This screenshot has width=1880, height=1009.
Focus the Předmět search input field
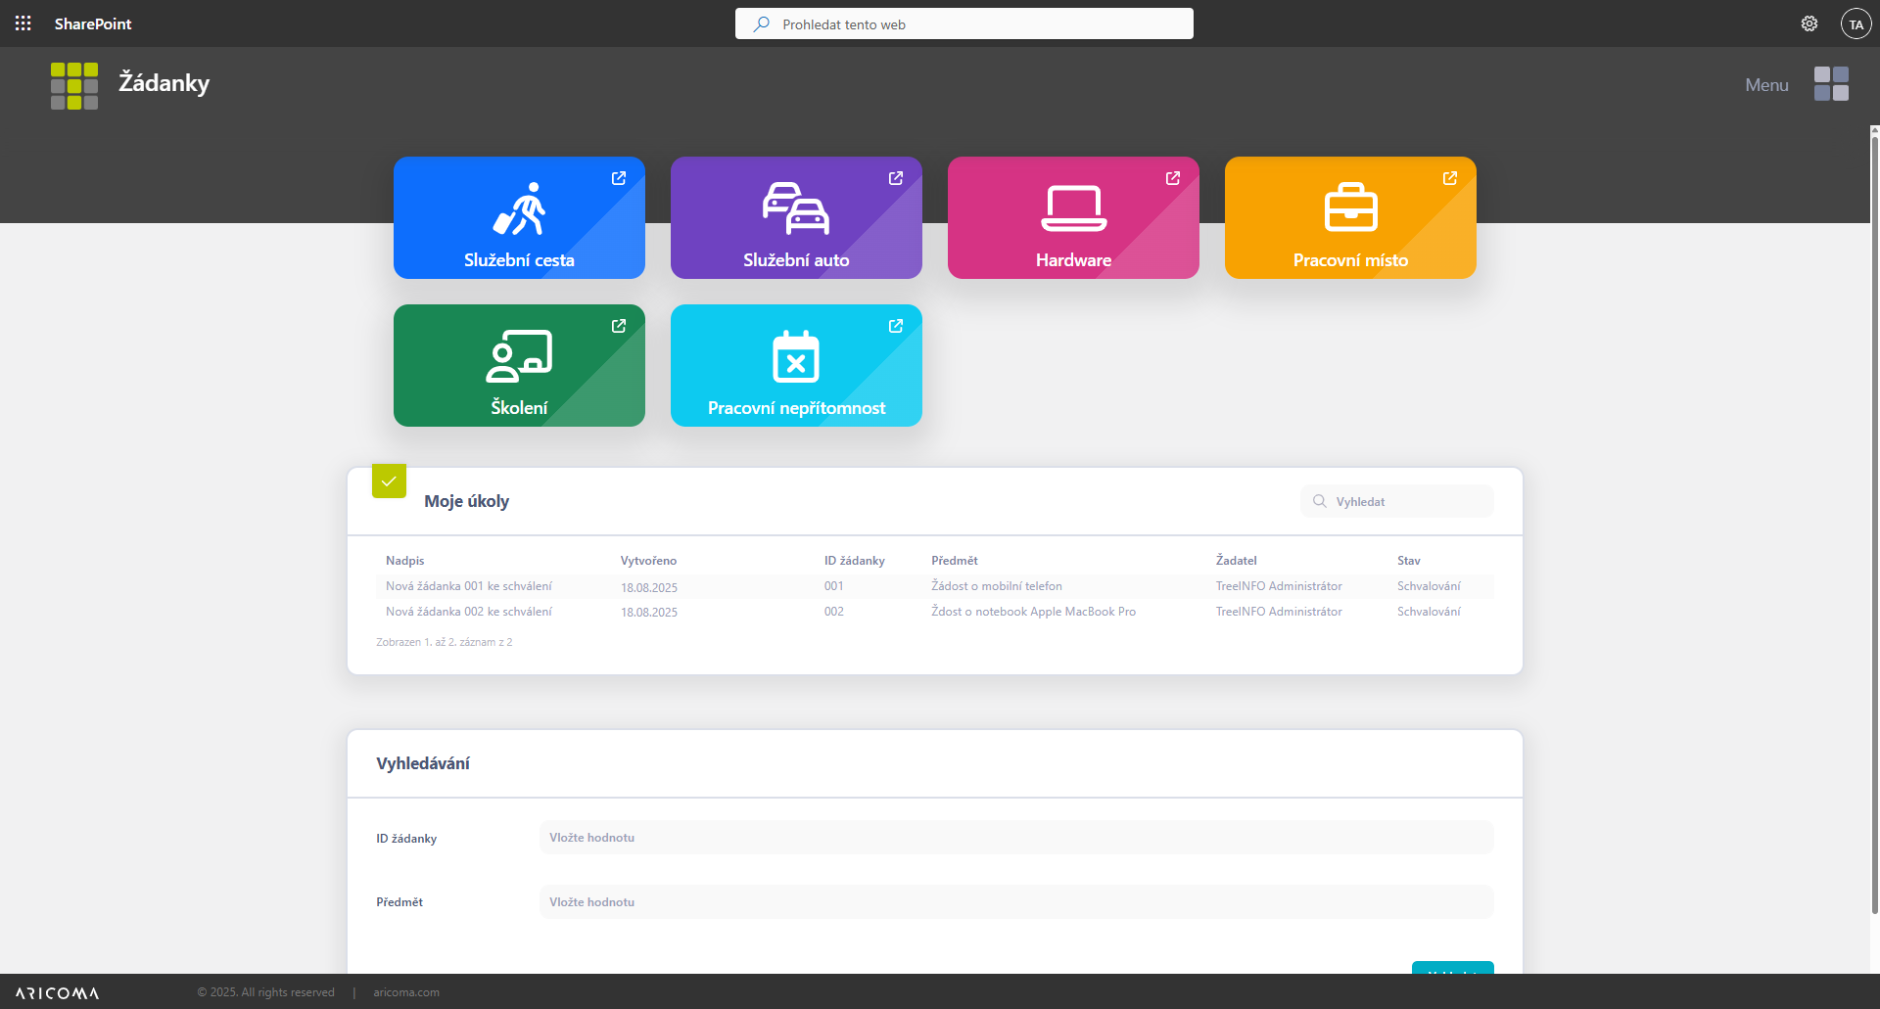(x=1015, y=902)
